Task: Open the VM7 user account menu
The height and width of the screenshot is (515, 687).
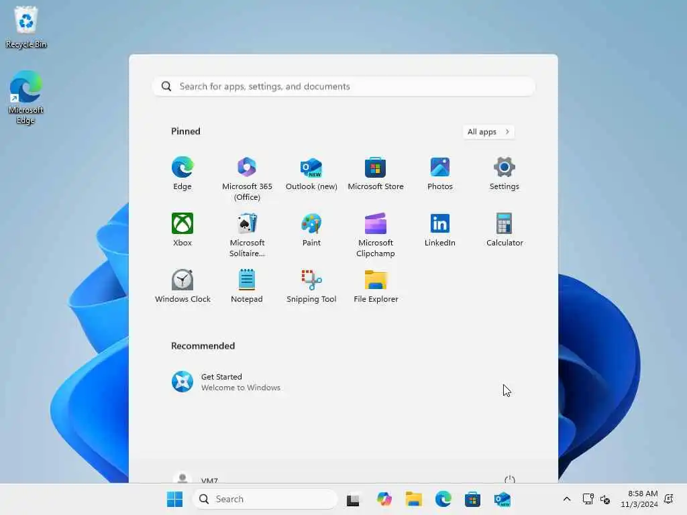Action: pyautogui.click(x=195, y=478)
